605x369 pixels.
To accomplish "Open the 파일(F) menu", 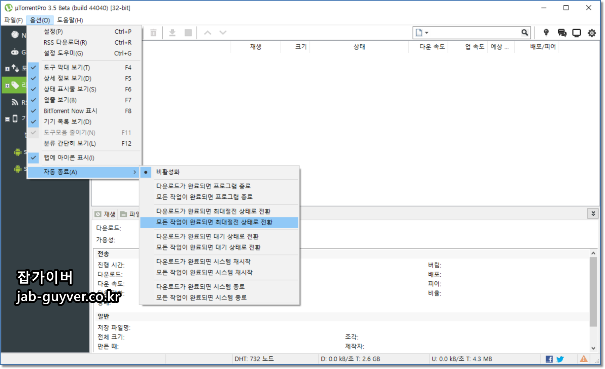I will tap(13, 20).
